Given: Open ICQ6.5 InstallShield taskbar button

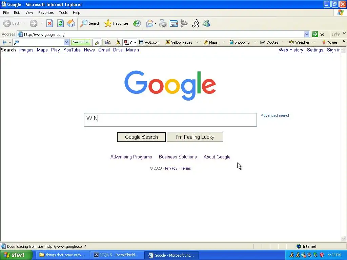Looking at the screenshot, I should click(117, 255).
